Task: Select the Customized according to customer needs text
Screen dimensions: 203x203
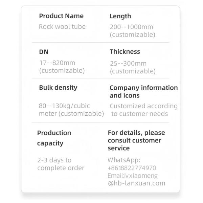Action: pyautogui.click(x=143, y=110)
